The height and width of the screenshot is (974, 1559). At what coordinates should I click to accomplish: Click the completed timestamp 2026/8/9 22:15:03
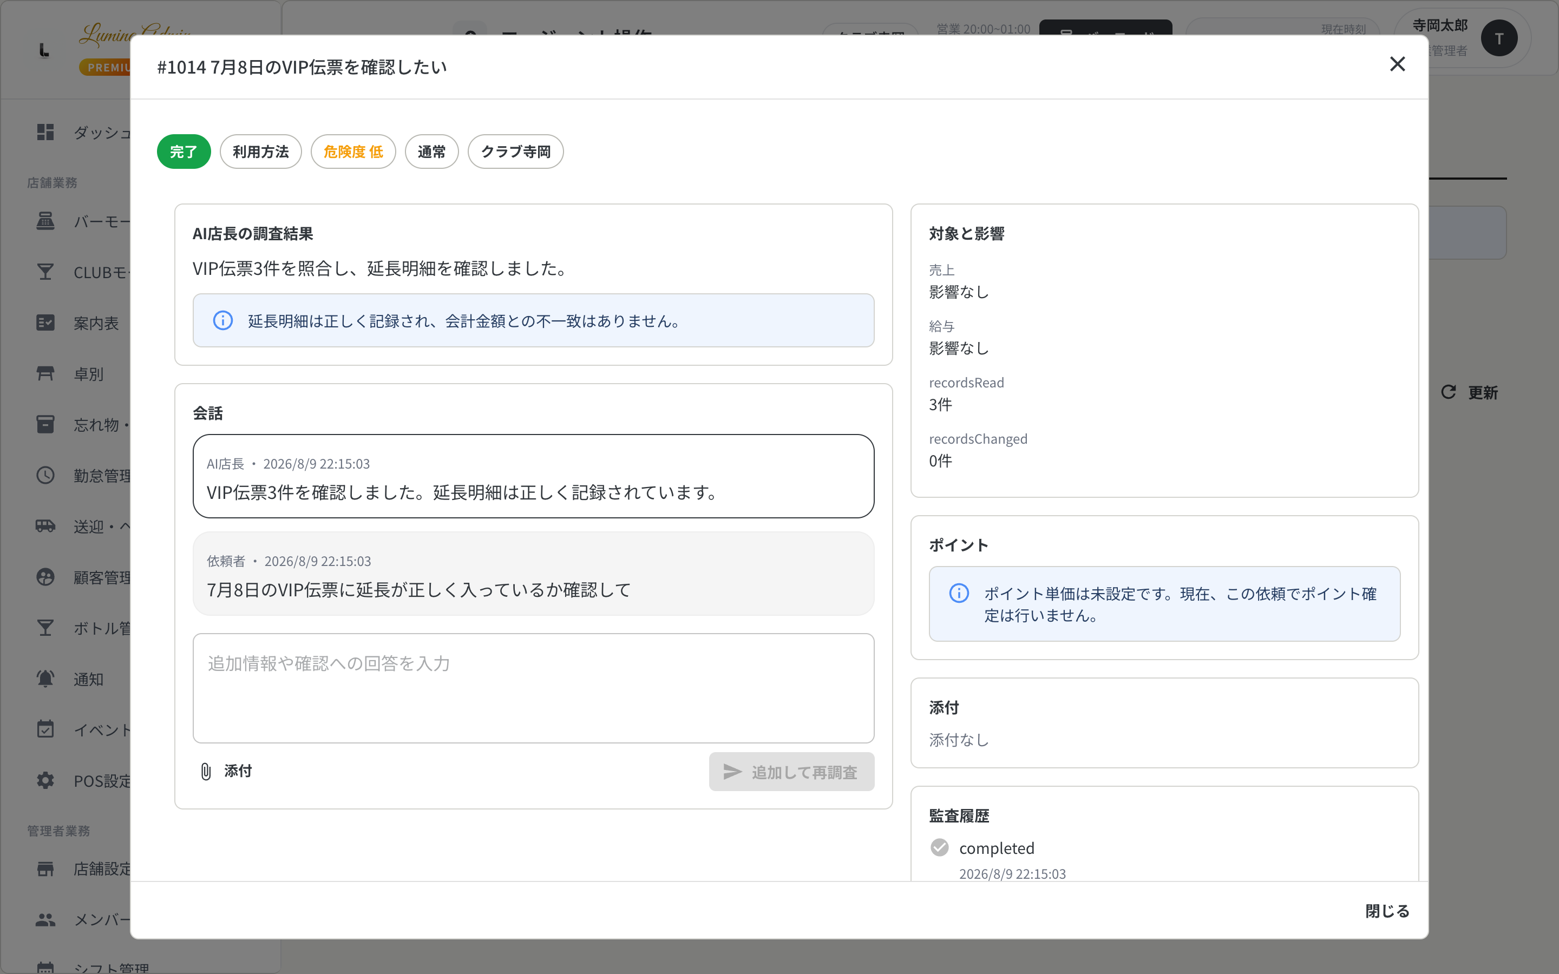[x=1012, y=873]
